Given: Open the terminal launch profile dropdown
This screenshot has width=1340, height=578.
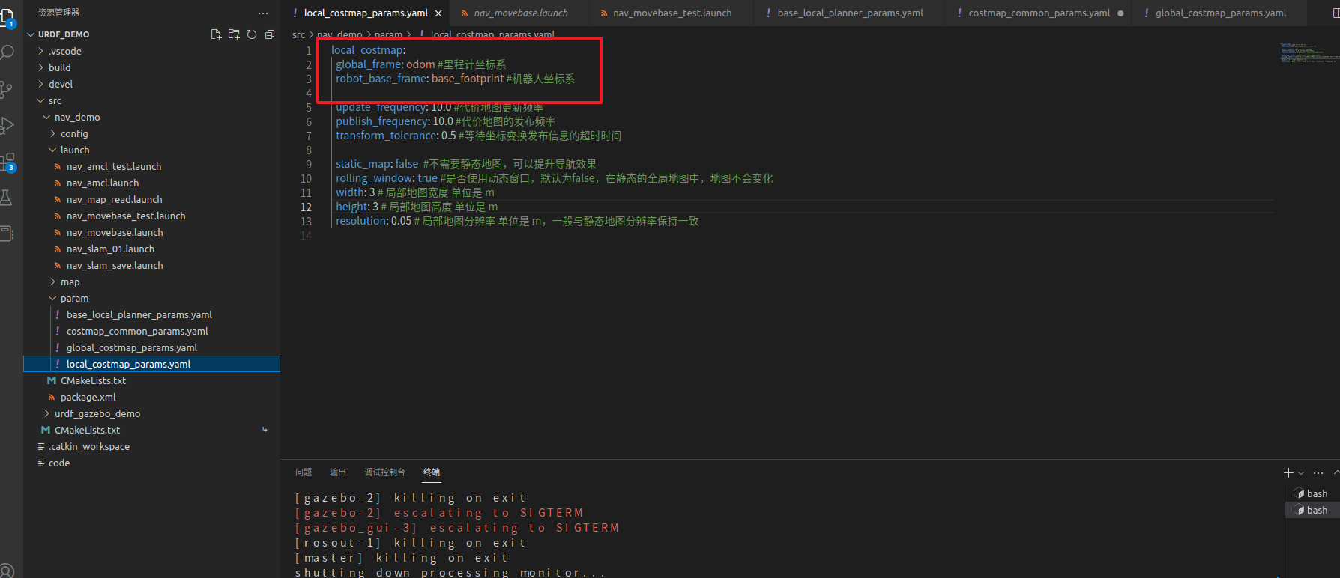Looking at the screenshot, I should 1301,473.
